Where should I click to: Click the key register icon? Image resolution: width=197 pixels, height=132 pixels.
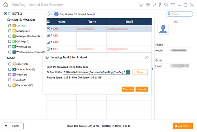coord(154,5)
